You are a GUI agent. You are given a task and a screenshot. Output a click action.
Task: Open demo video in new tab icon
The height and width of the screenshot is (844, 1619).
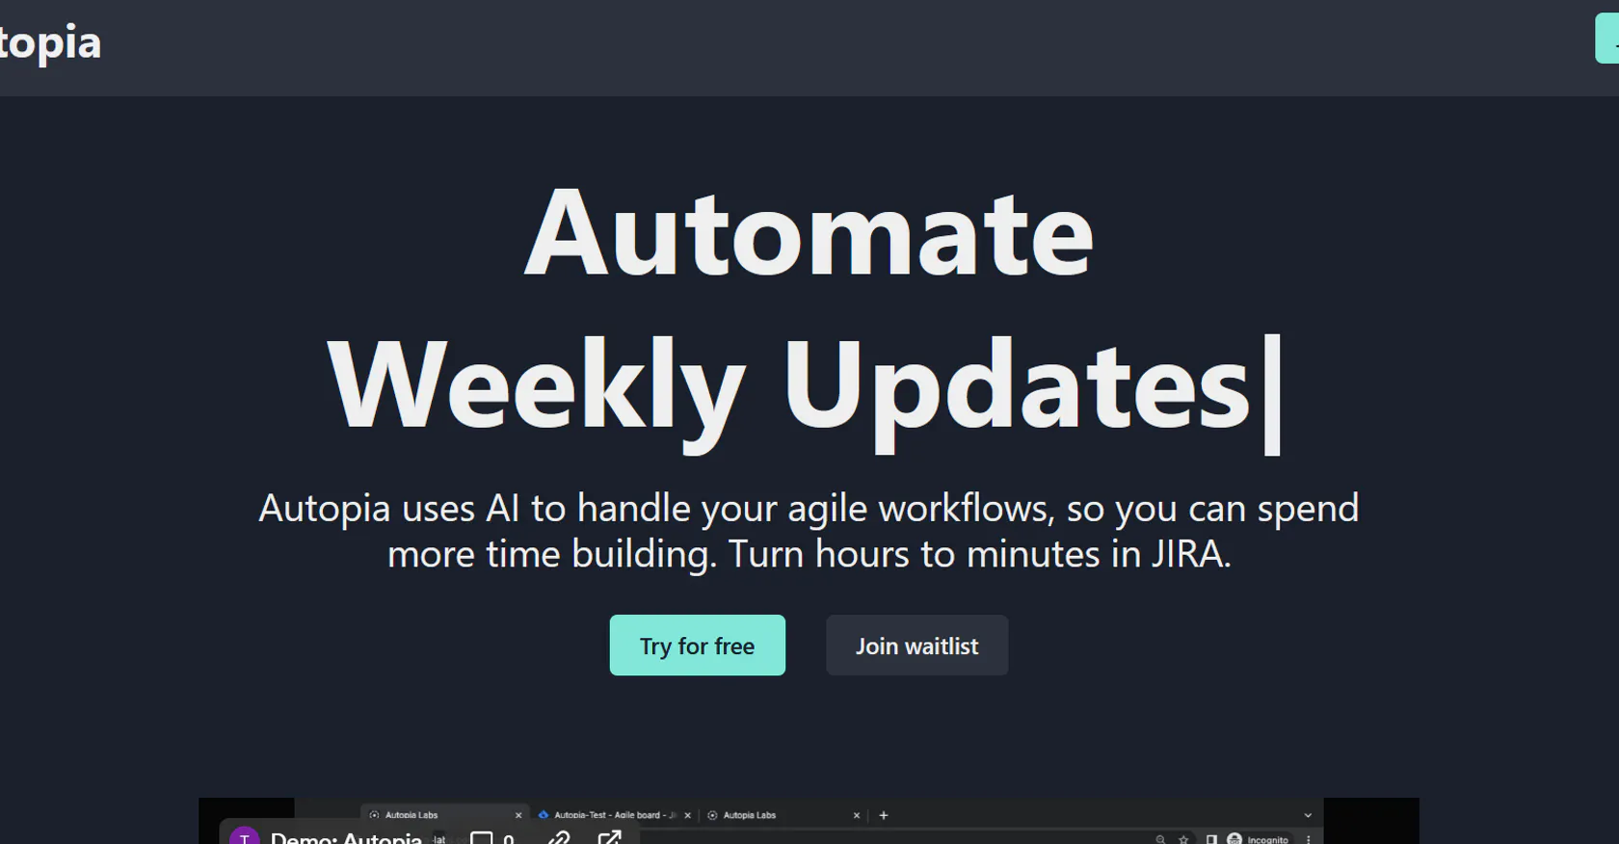coord(610,837)
